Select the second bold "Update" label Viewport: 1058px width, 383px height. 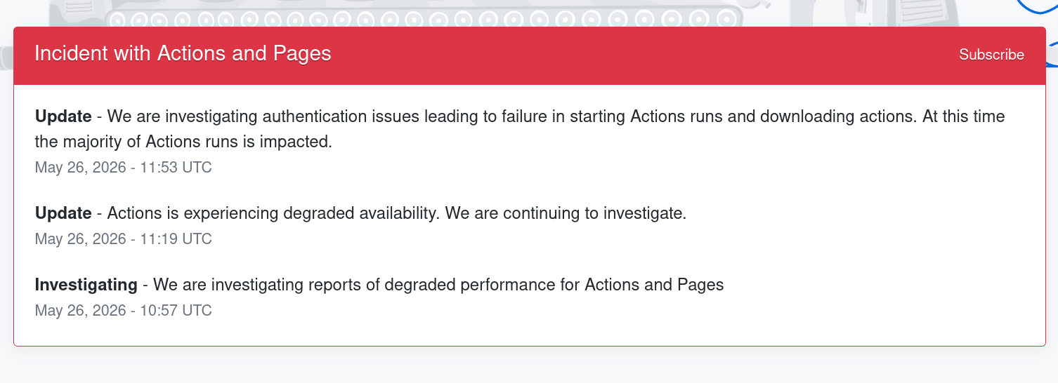(63, 213)
